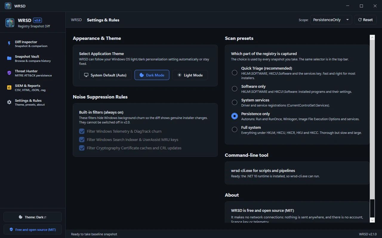Click the settings scrollbar down arrow

[372, 220]
